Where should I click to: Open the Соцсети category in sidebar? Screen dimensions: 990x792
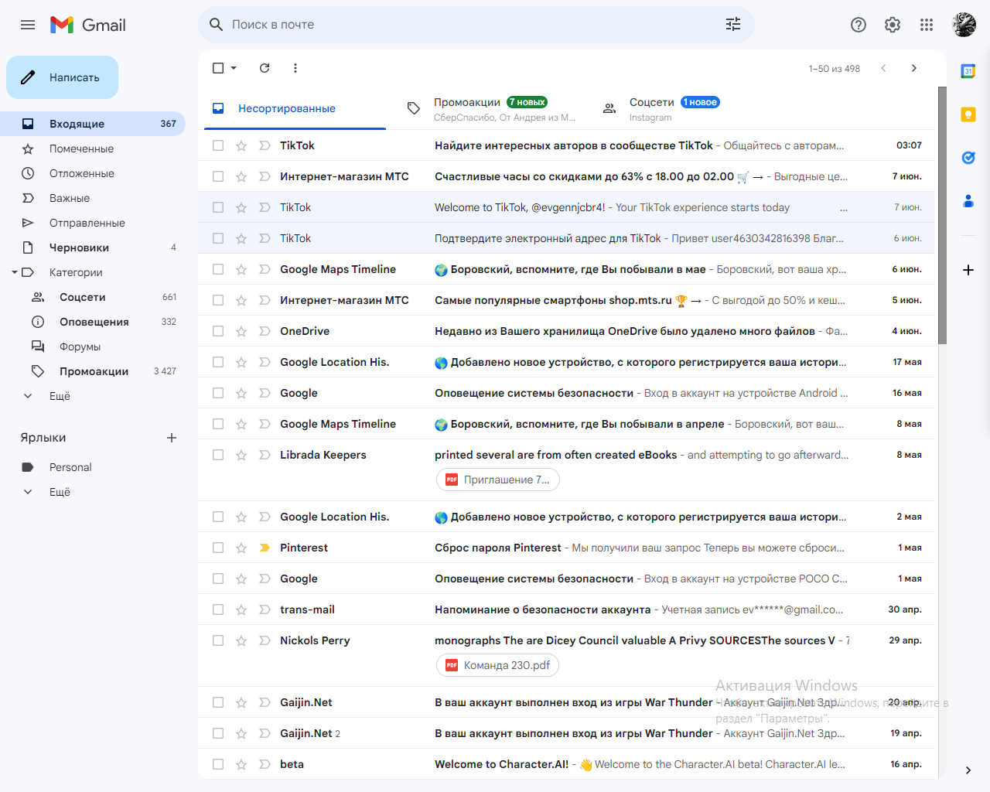point(93,297)
